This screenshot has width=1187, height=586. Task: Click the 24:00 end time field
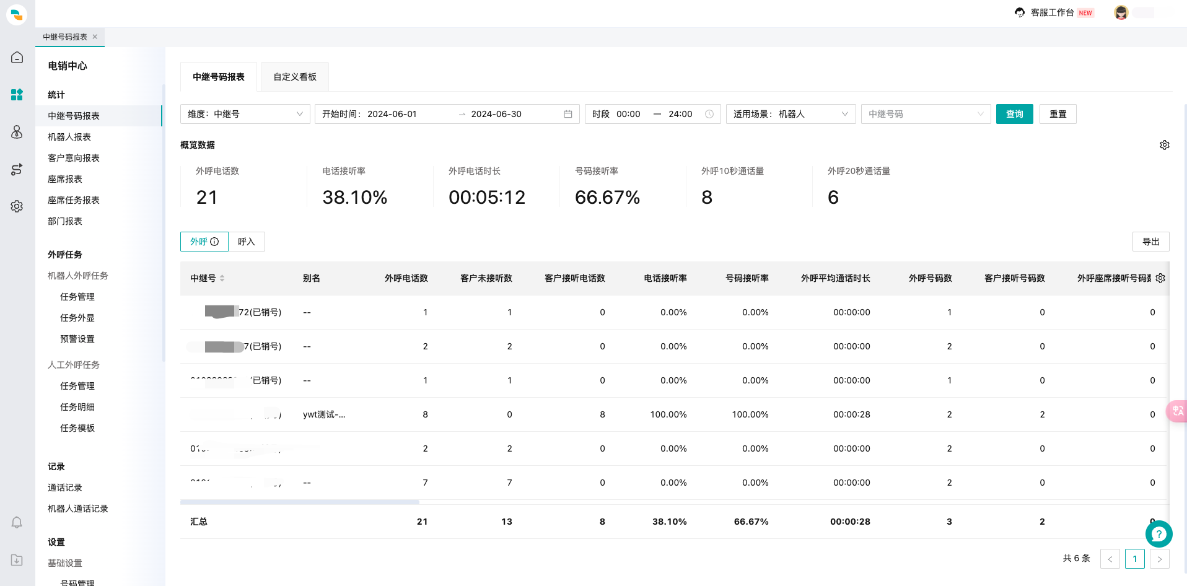click(680, 114)
